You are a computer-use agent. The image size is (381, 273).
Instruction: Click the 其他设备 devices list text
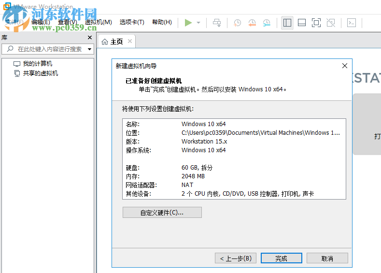click(248, 194)
